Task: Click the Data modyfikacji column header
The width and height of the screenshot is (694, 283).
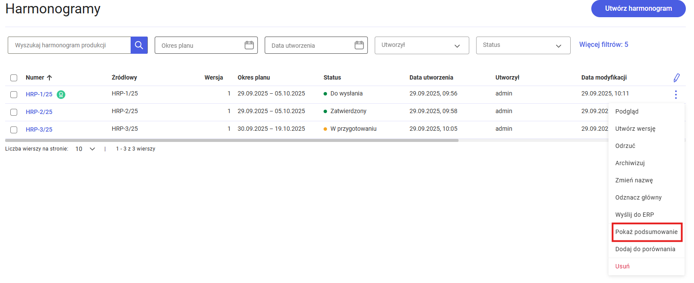Action: click(x=604, y=78)
